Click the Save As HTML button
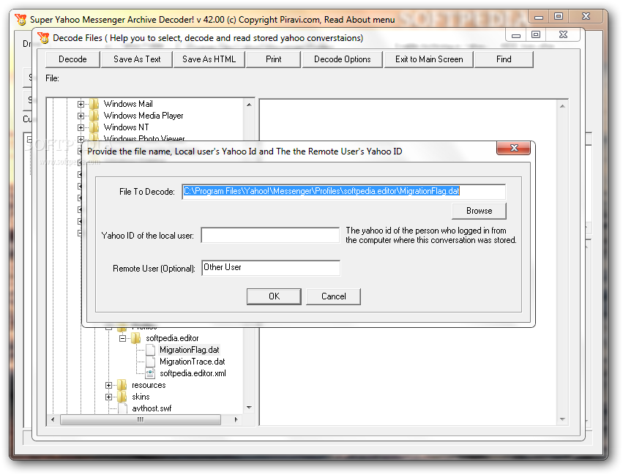Screen dimensions: 623x475 pyautogui.click(x=209, y=59)
